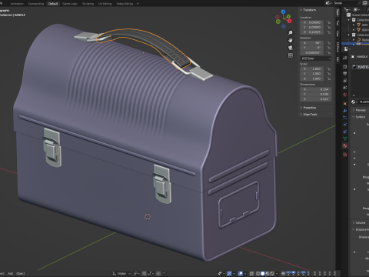
Task: Select solid viewport shading mode
Action: [263, 273]
